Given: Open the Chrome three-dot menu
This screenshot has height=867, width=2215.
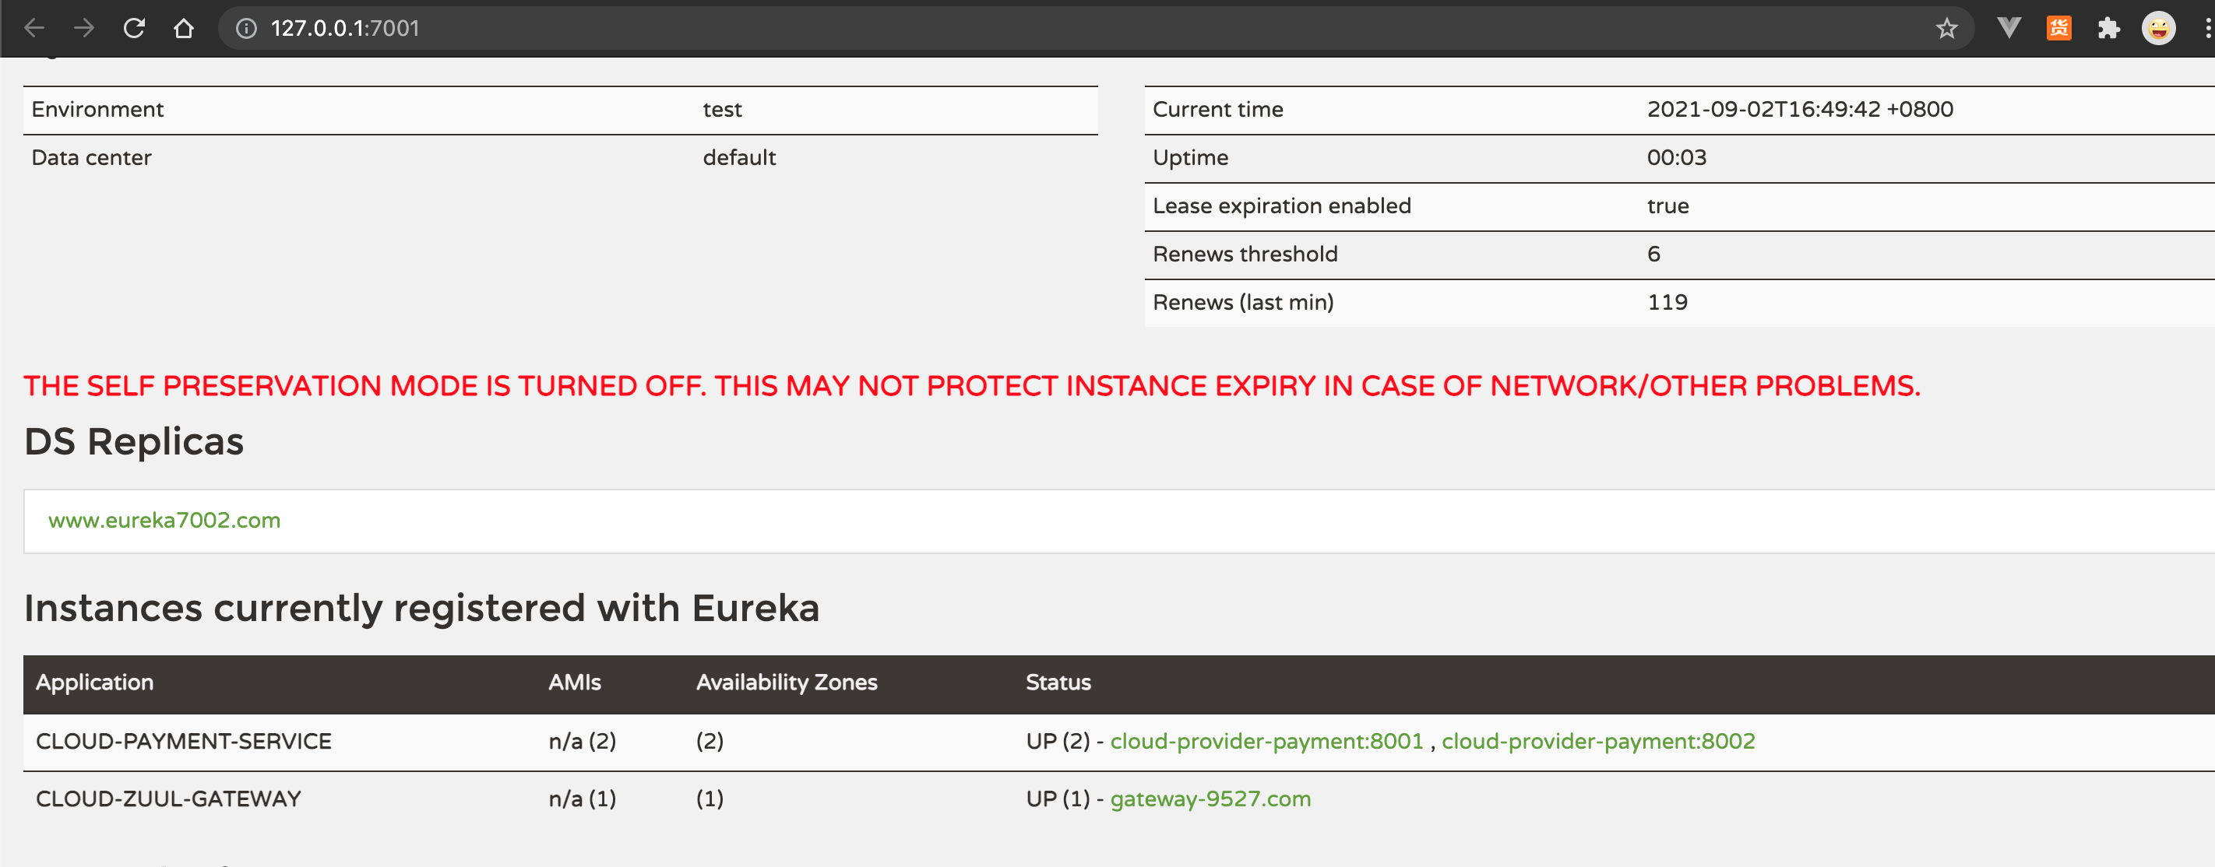Looking at the screenshot, I should [x=2206, y=28].
